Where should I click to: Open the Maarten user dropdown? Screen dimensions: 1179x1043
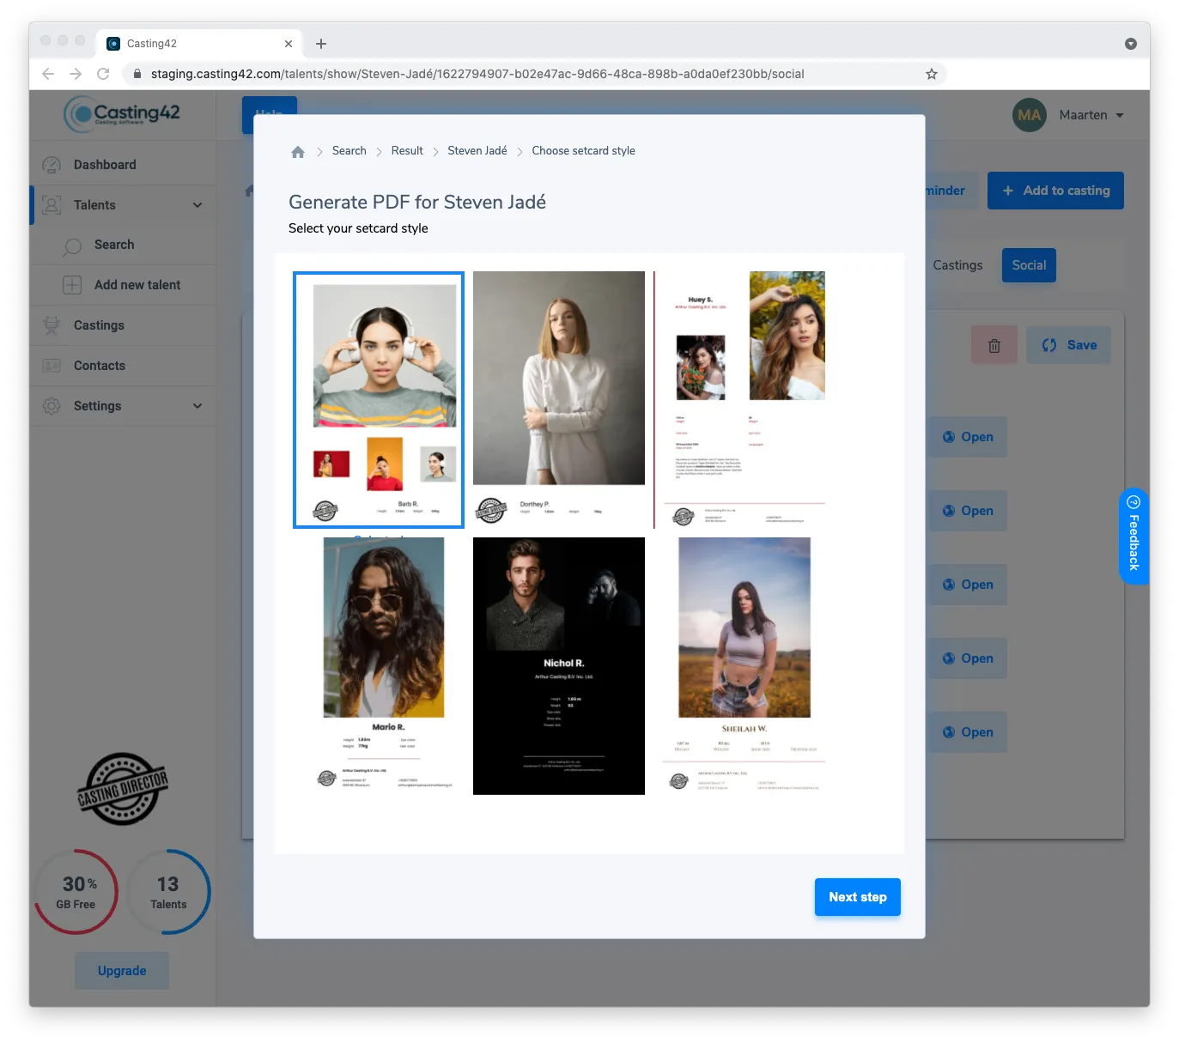tap(1091, 115)
